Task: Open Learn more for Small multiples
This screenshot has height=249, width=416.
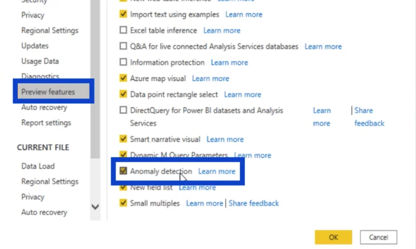Action: pos(204,203)
